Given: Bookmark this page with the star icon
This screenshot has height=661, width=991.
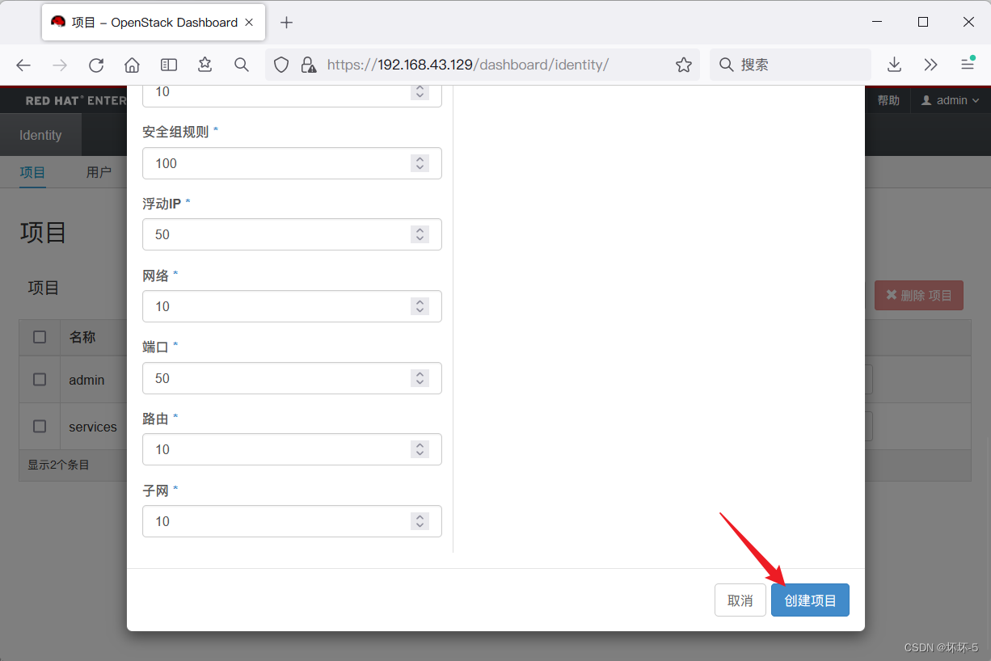Looking at the screenshot, I should coord(684,65).
